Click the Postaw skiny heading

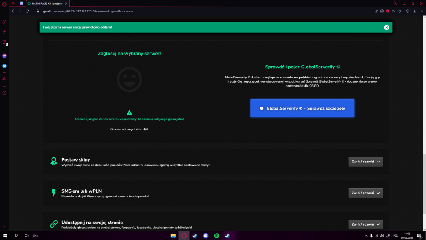click(75, 160)
